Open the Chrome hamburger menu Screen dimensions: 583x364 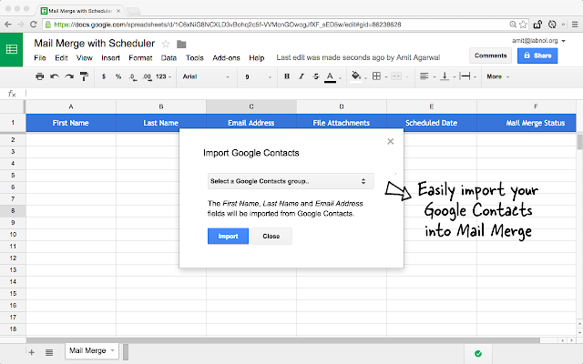point(575,25)
